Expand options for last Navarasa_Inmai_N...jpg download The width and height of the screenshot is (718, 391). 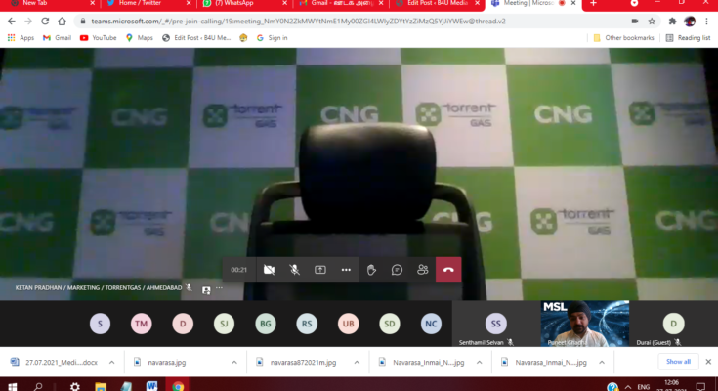(x=602, y=362)
